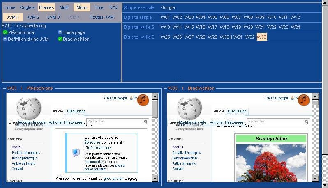Select the Mono option
Screen dimensions: 328x188
pos(82,7)
